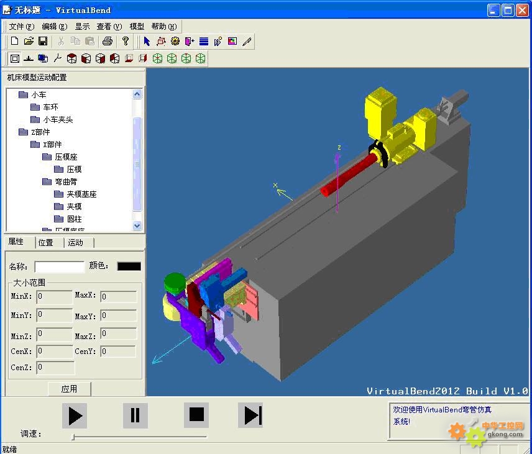
Task: Select the 夹模基座 tree node
Action: (x=82, y=194)
